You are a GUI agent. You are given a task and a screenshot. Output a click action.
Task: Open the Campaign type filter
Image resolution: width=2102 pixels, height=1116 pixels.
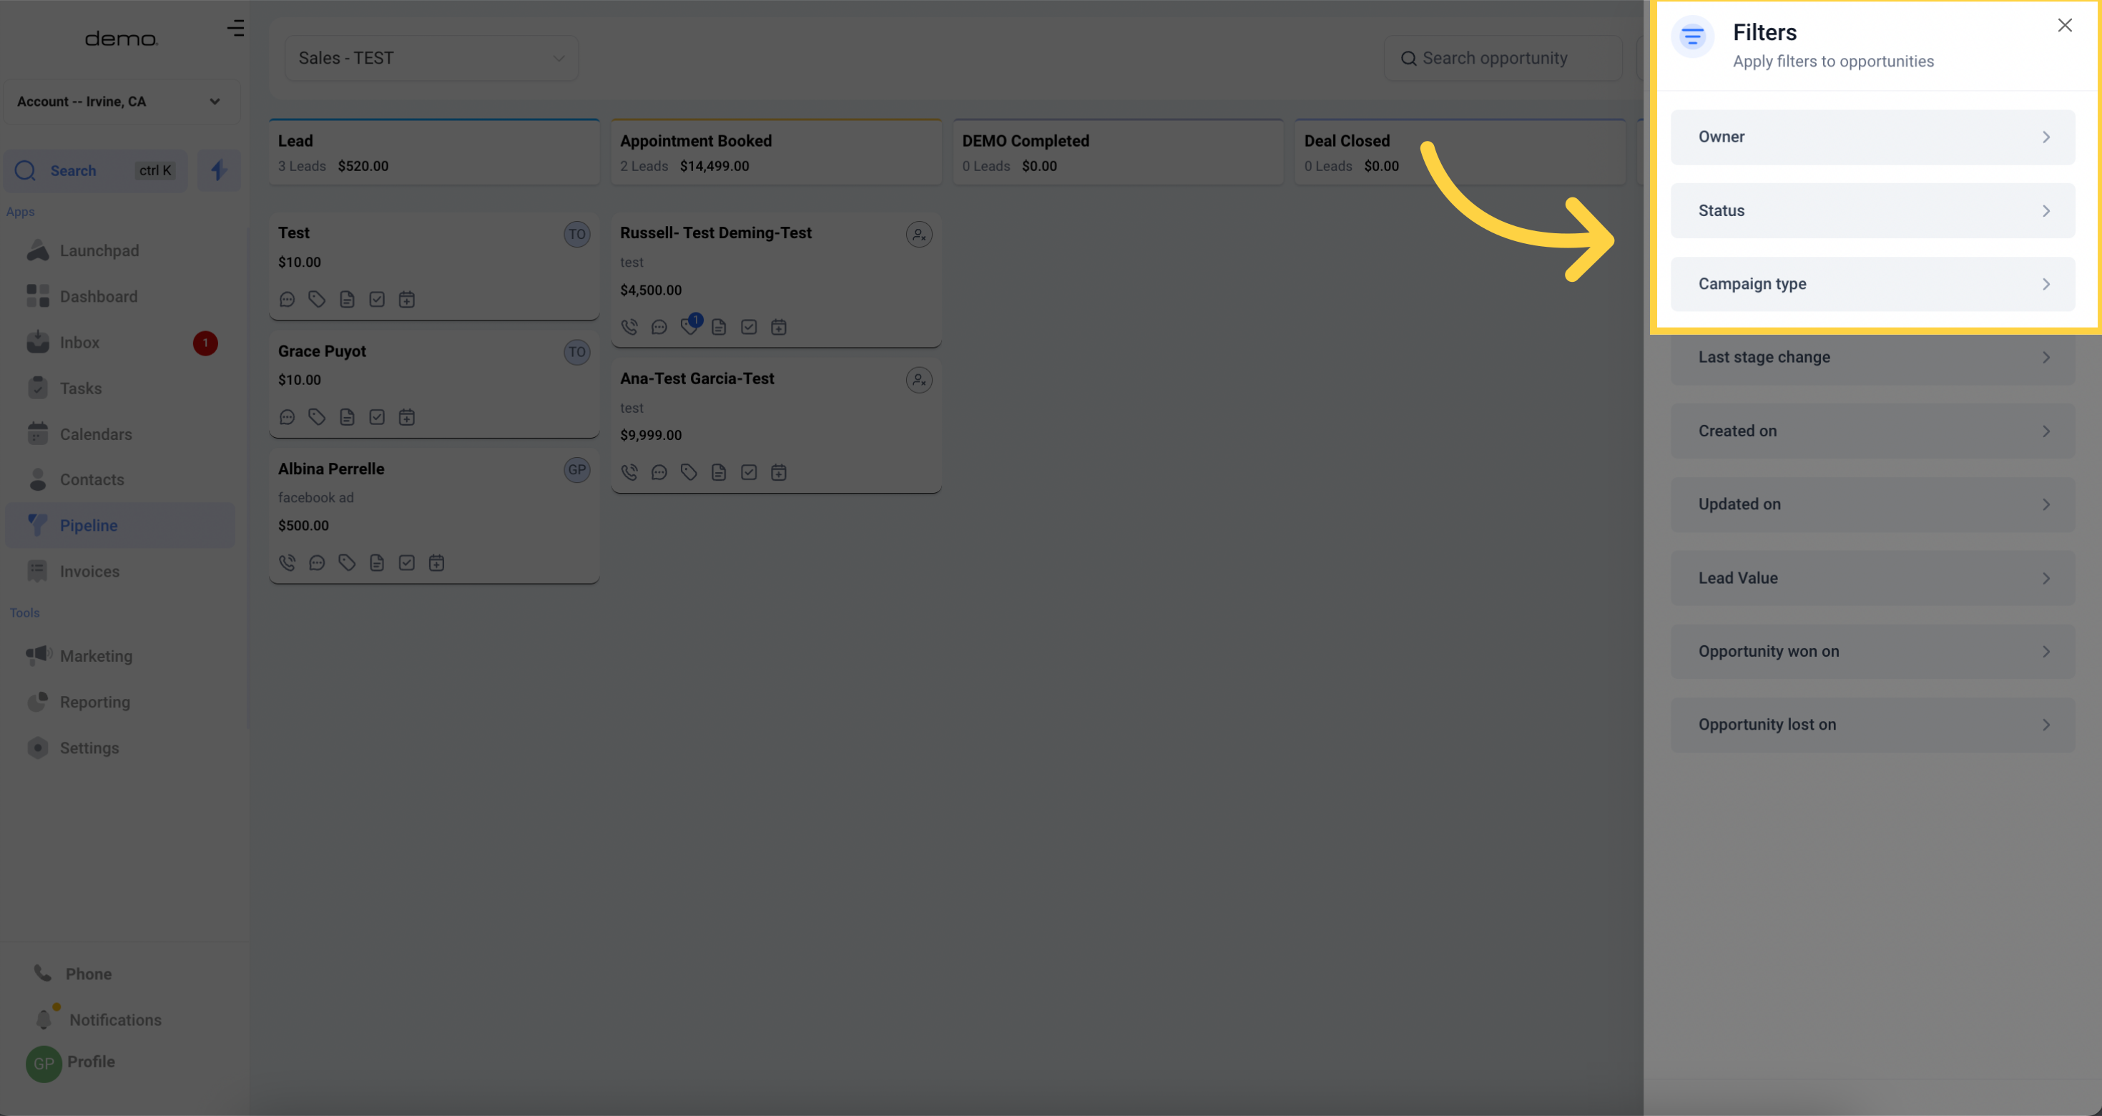click(x=1872, y=284)
